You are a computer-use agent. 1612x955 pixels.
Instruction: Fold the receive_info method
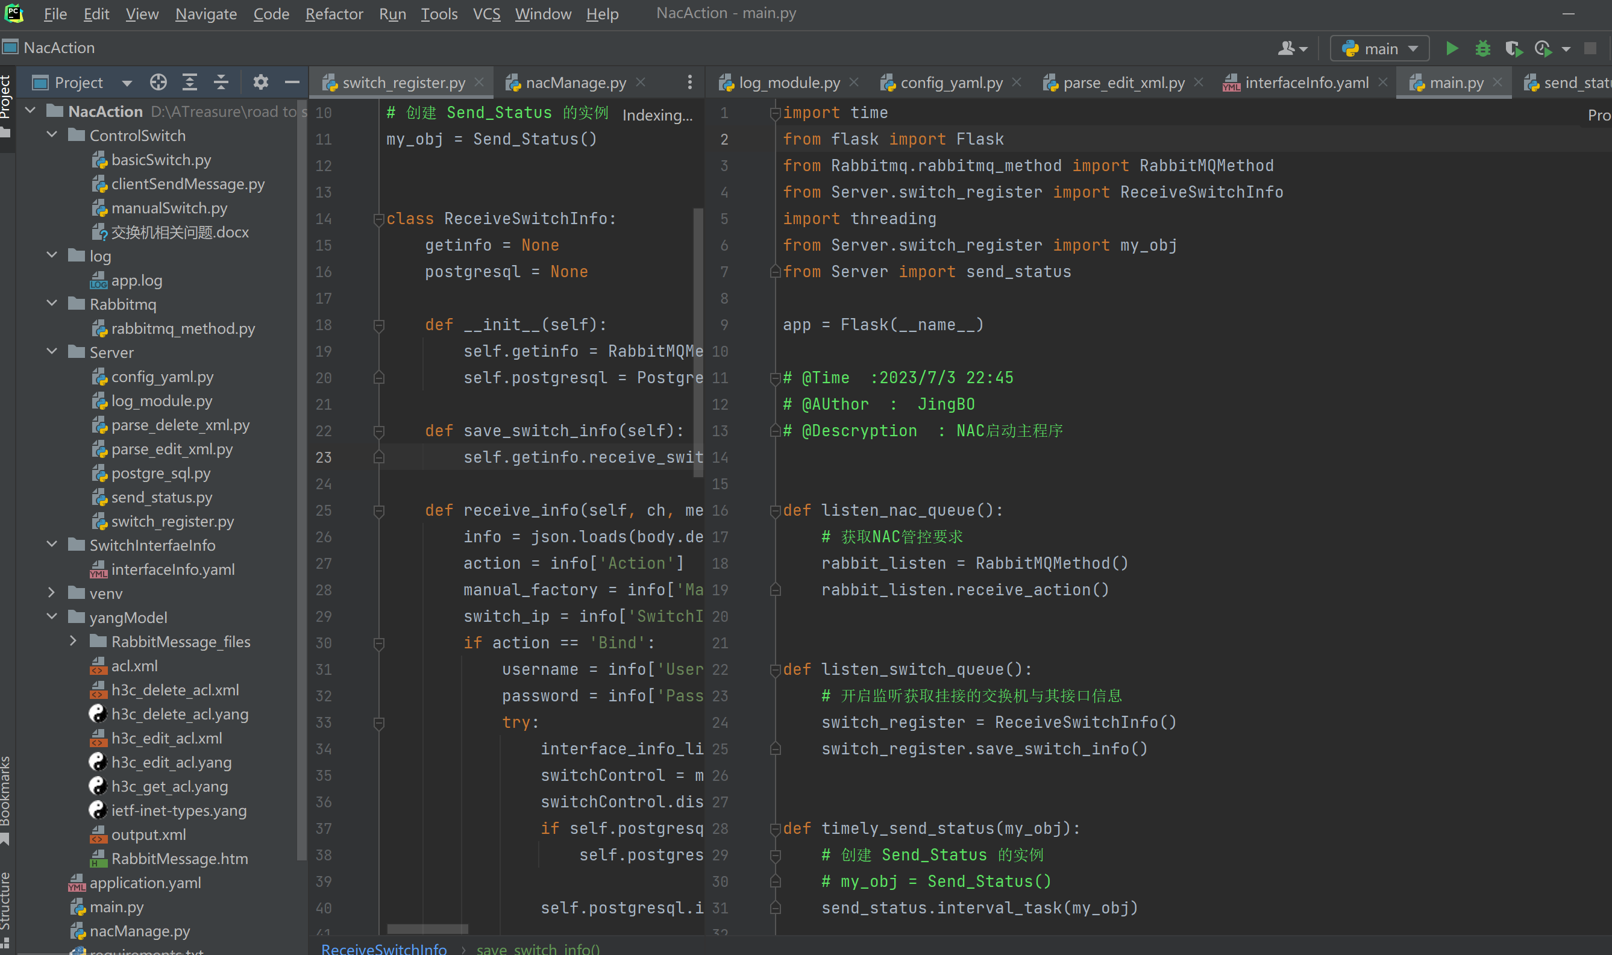(x=379, y=511)
